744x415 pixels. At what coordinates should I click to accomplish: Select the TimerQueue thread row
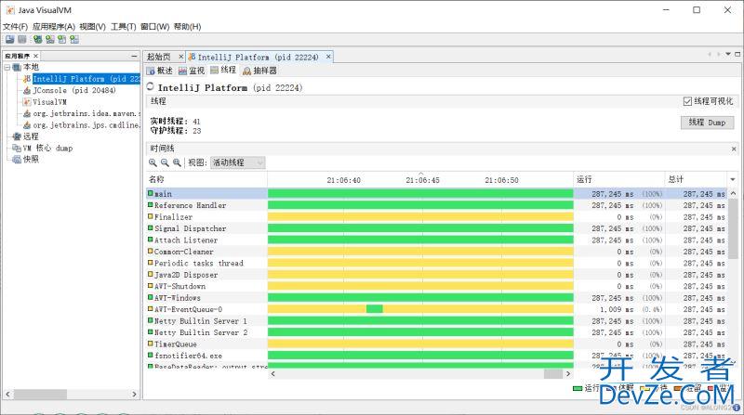pos(436,344)
